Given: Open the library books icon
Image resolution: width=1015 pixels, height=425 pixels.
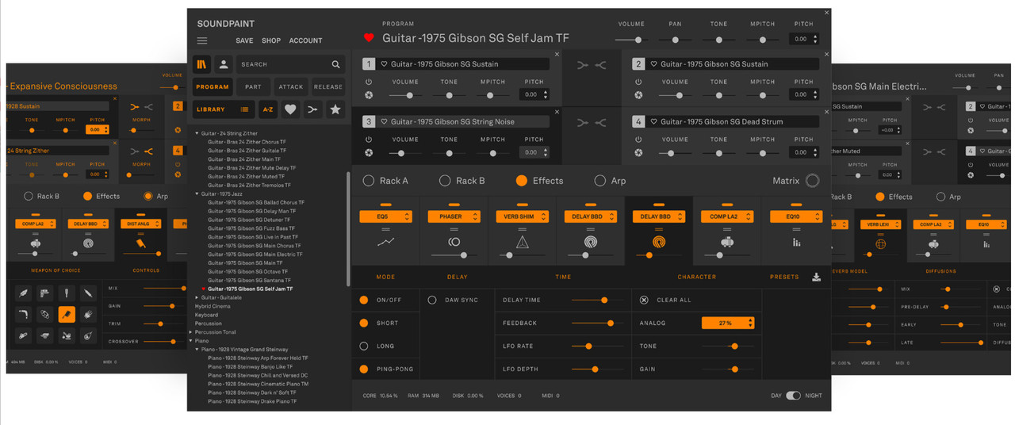Looking at the screenshot, I should (x=203, y=64).
